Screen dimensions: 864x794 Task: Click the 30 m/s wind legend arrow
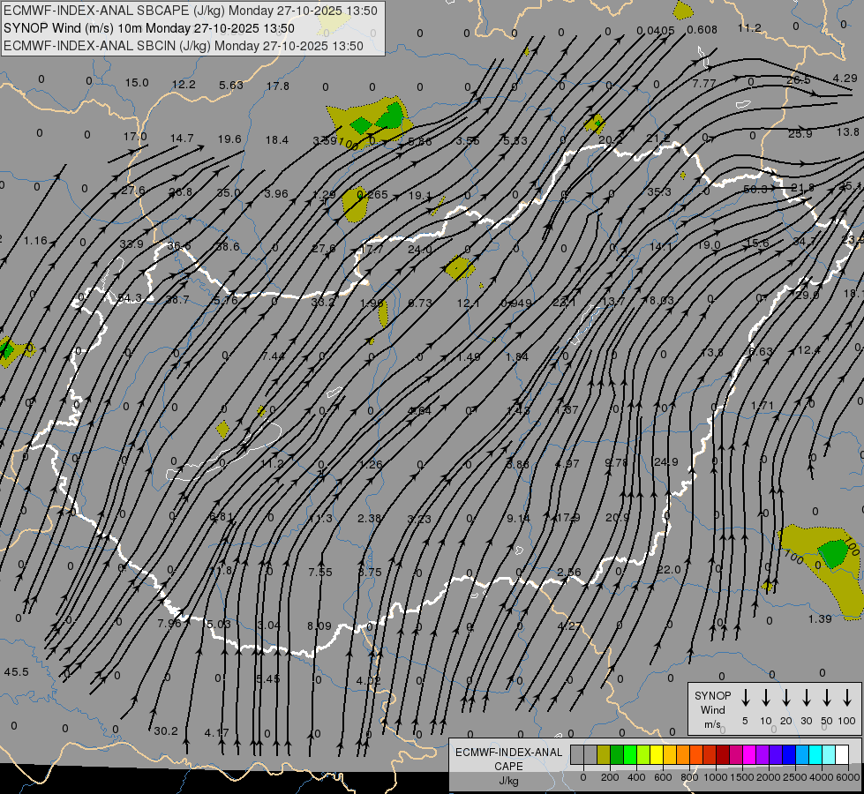(807, 698)
